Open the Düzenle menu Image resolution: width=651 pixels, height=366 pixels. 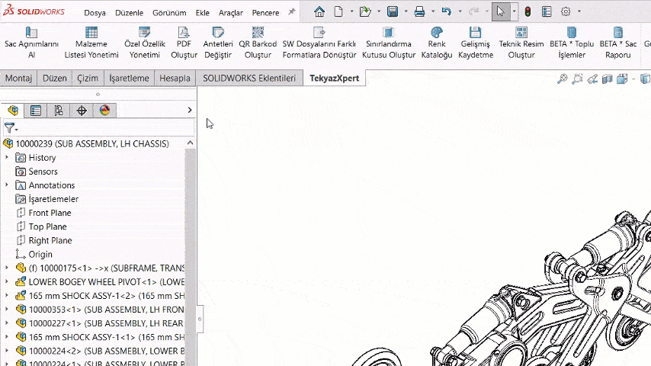129,13
